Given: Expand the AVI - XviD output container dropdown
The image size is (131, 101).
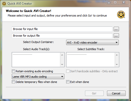Looking at the screenshot, I should tap(92, 42).
